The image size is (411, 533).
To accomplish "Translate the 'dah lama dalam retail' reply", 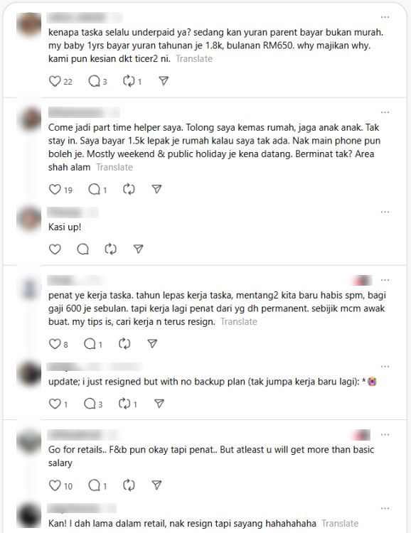I will pyautogui.click(x=340, y=523).
